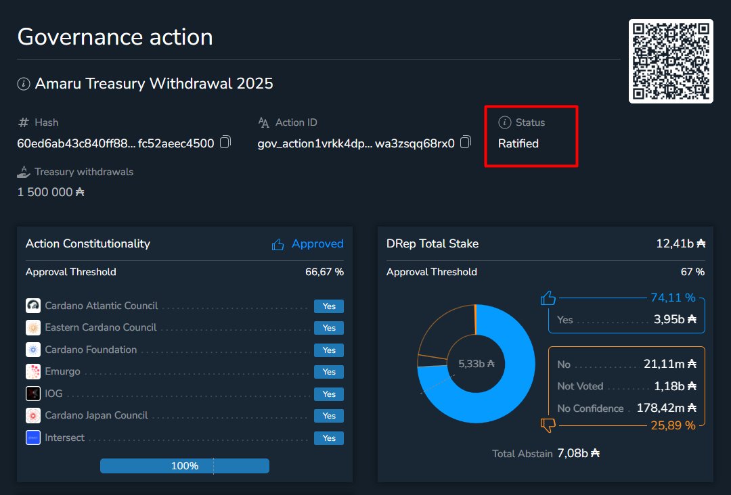The height and width of the screenshot is (495, 731).
Task: Click the No stake value 21,11m
Action: (670, 364)
